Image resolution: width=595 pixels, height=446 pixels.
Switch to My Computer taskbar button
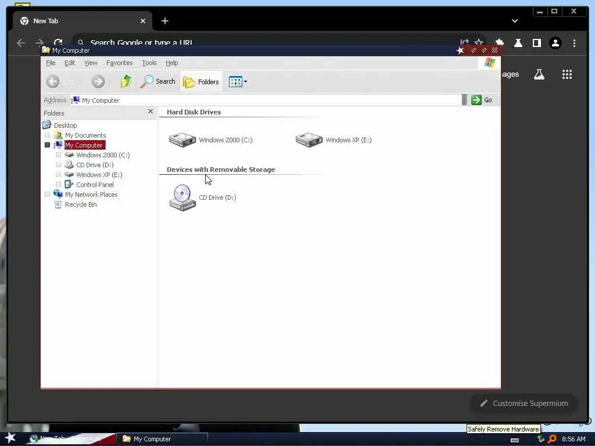tap(163, 439)
